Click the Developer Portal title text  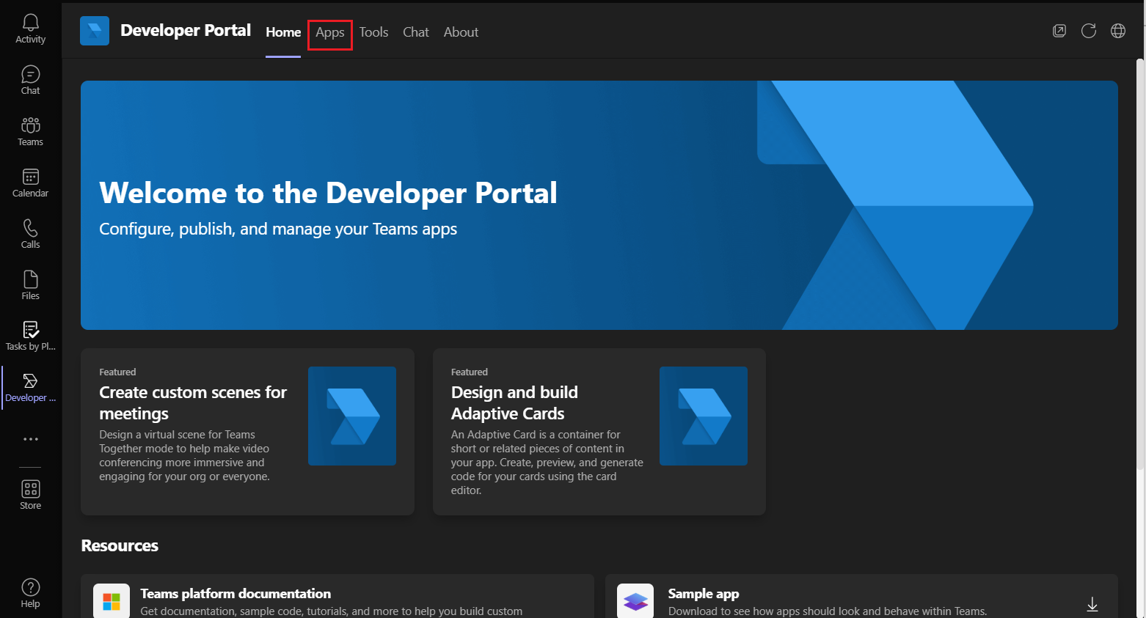[186, 31]
